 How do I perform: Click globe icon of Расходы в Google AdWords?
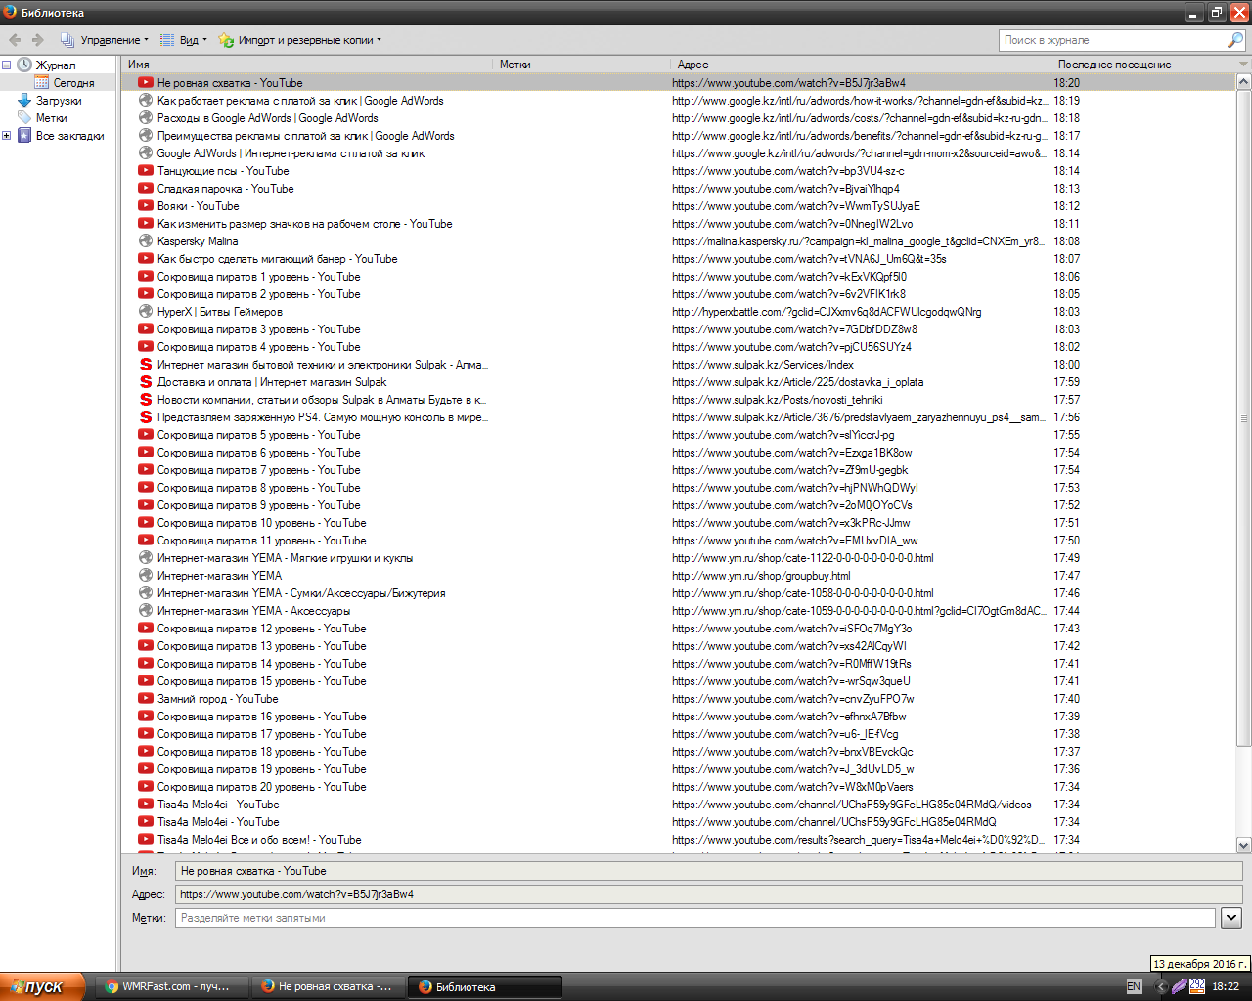tap(146, 118)
